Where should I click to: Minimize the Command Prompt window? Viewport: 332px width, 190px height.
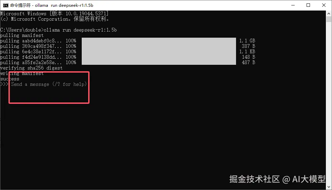coord(293,5)
